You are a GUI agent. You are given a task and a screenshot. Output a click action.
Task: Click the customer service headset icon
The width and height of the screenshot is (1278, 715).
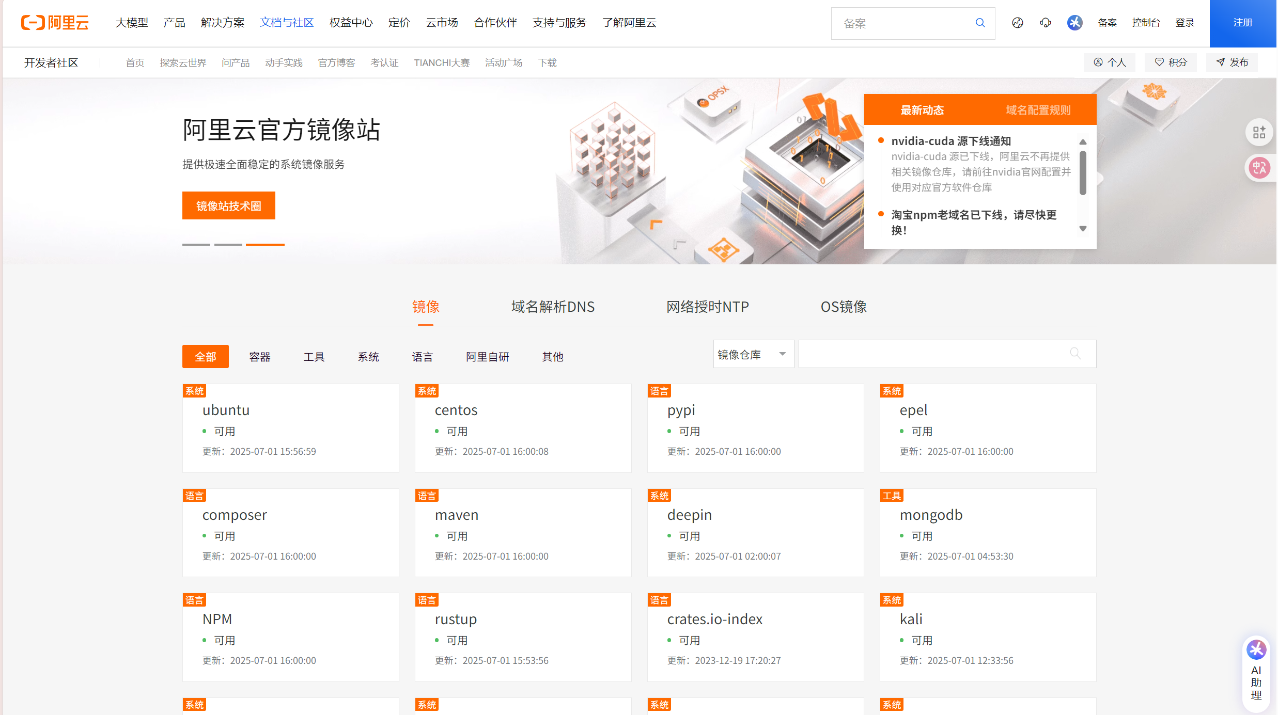[x=1045, y=23]
